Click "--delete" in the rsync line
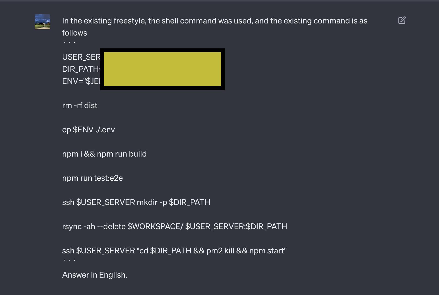 [x=111, y=226]
